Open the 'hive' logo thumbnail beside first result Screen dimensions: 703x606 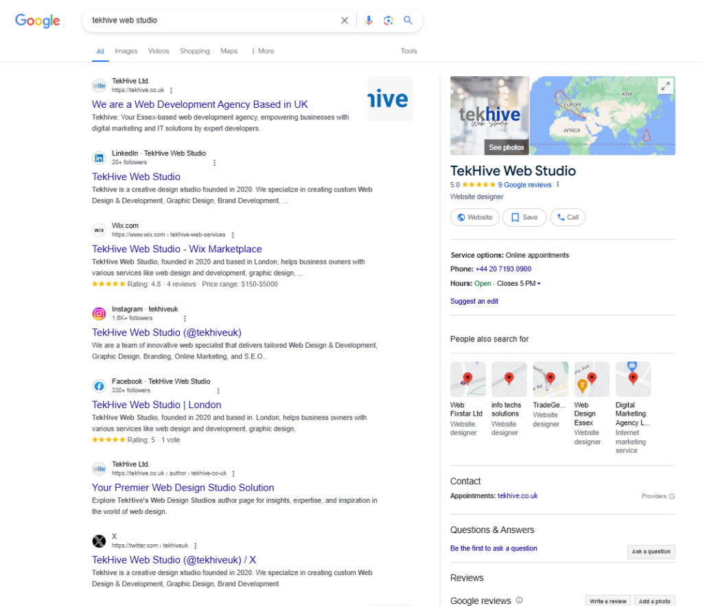[390, 99]
